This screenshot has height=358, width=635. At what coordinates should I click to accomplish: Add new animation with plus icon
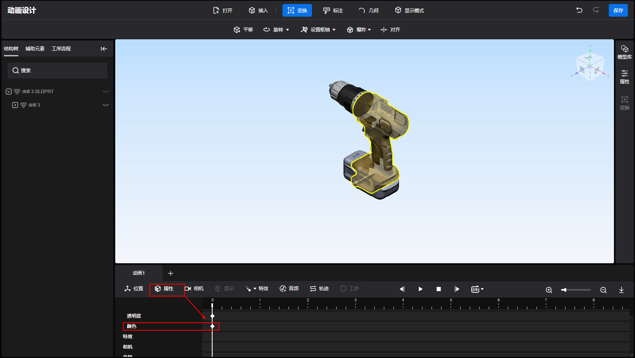tap(170, 273)
